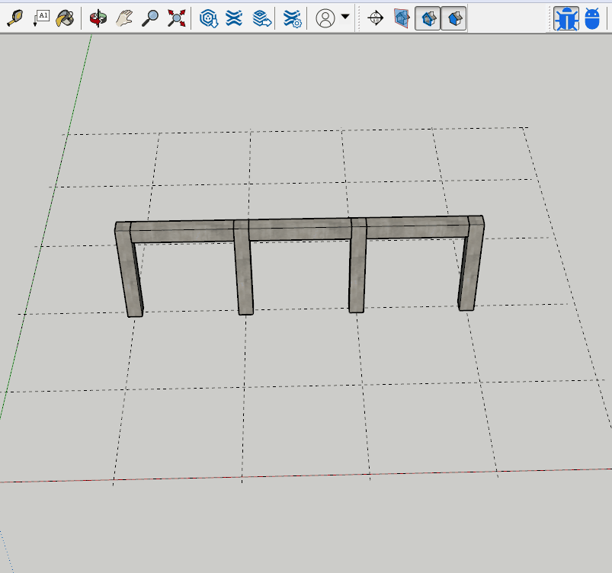The height and width of the screenshot is (573, 612).
Task: Select the Orbit tool
Action: pos(98,18)
